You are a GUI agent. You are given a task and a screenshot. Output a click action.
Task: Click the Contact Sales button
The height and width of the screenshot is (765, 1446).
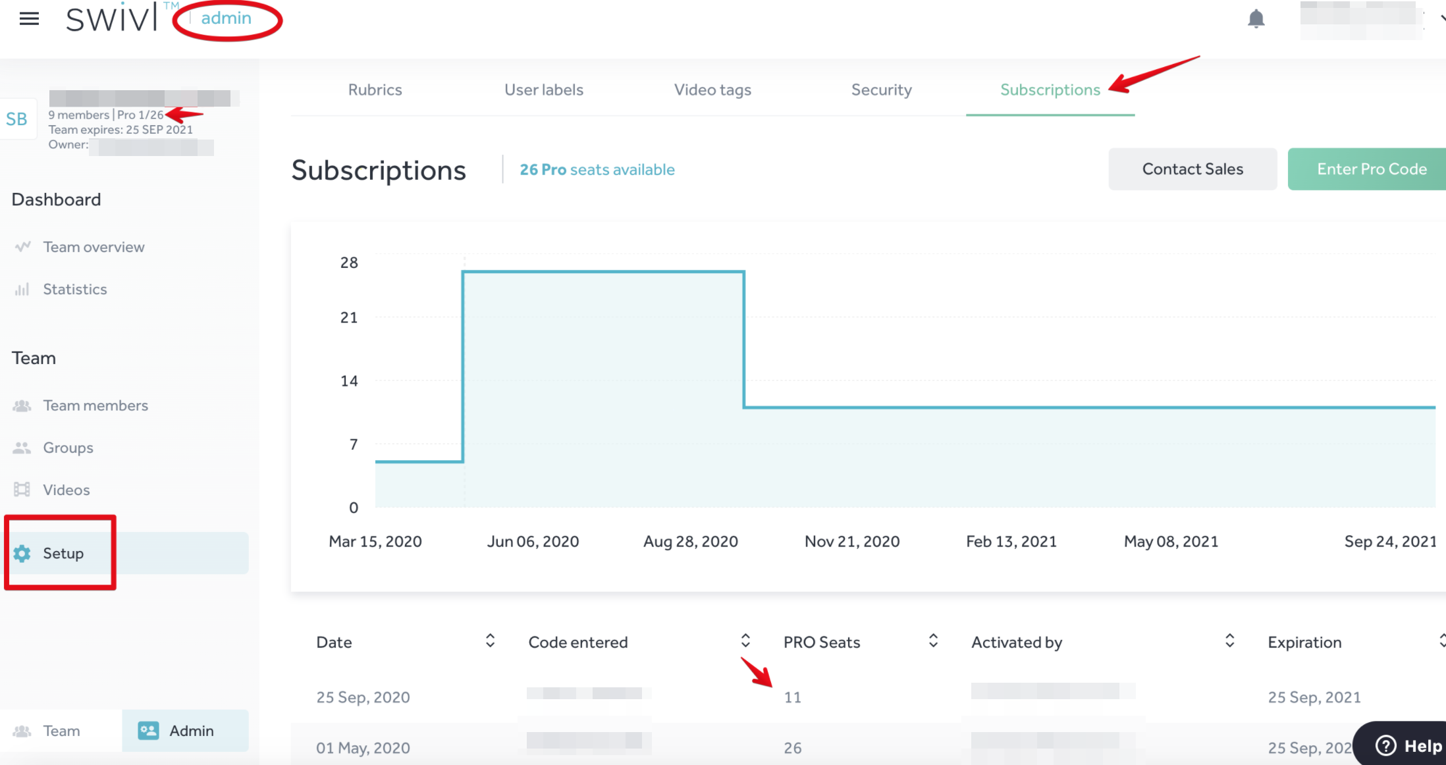tap(1192, 169)
